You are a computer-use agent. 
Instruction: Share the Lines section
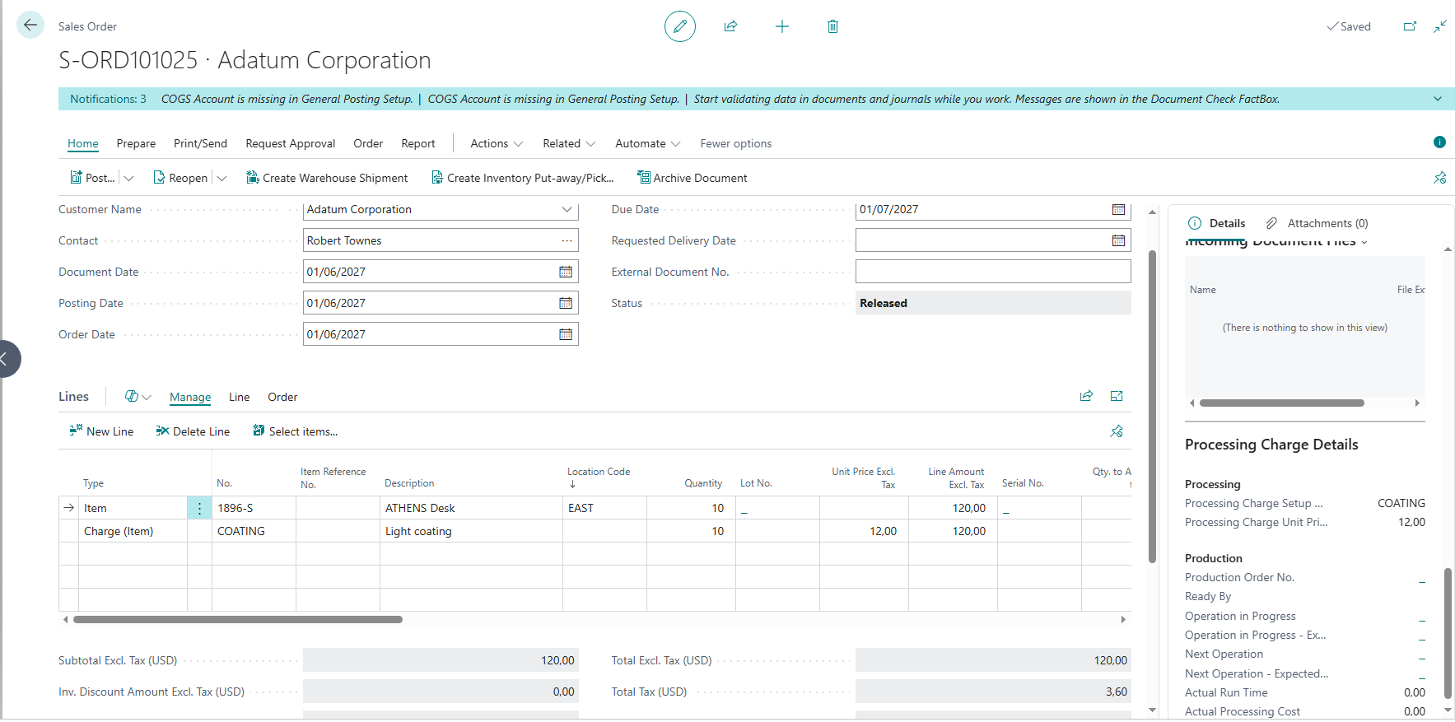(x=1086, y=396)
